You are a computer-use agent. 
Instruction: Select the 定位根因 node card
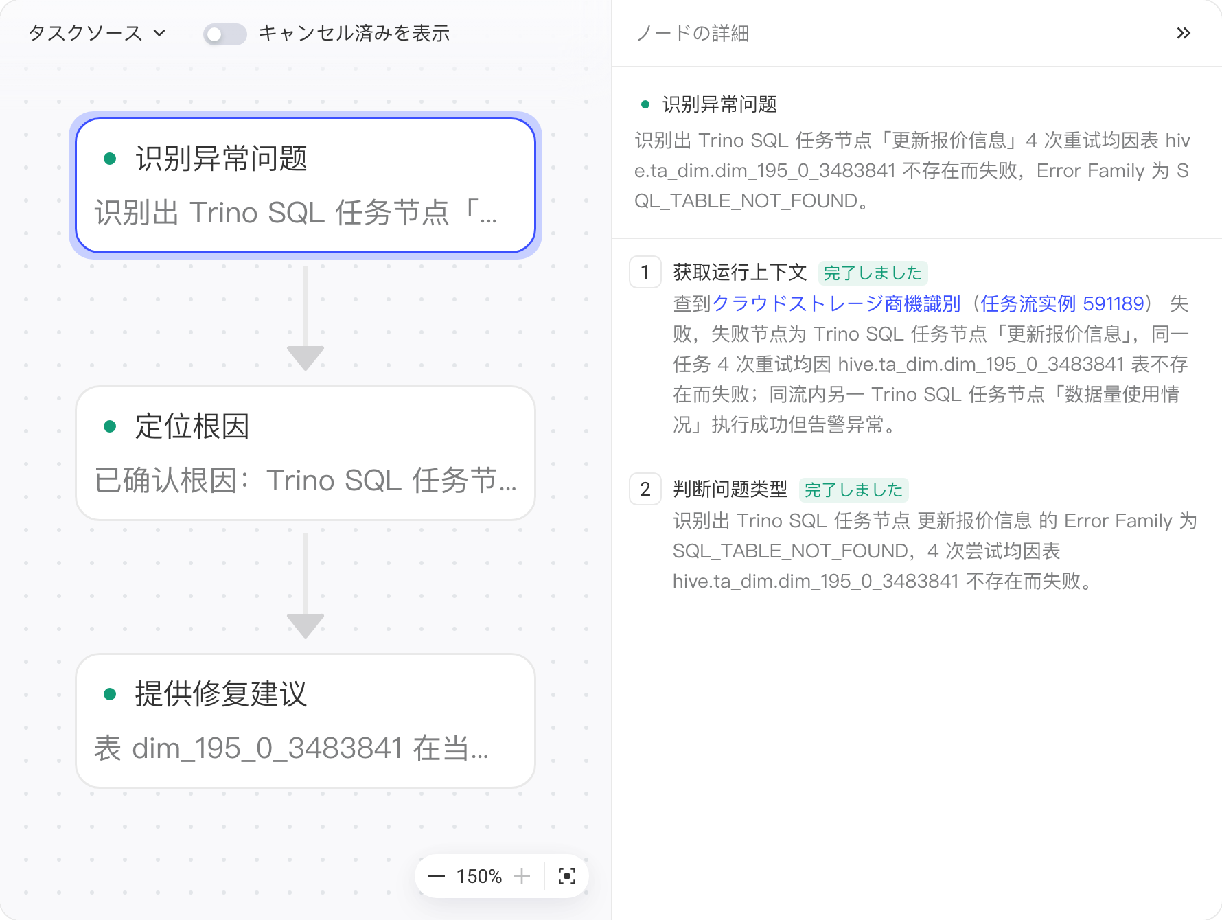tap(305, 453)
